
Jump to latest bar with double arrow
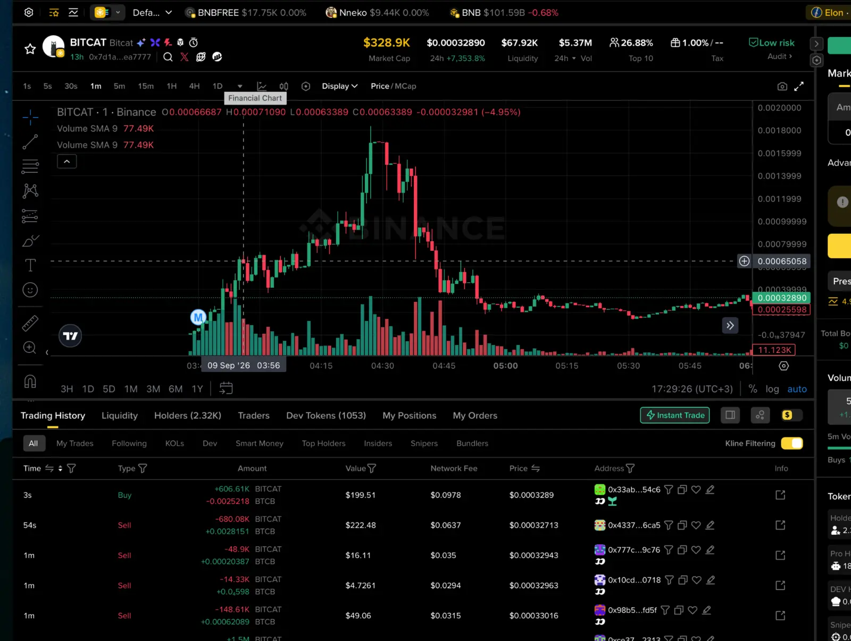[x=730, y=325]
